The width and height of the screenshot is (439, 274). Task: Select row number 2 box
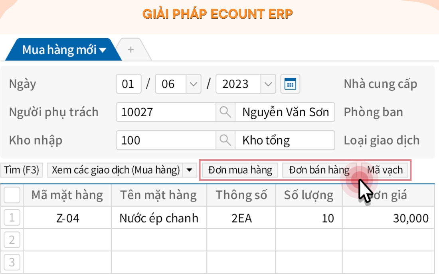12,240
